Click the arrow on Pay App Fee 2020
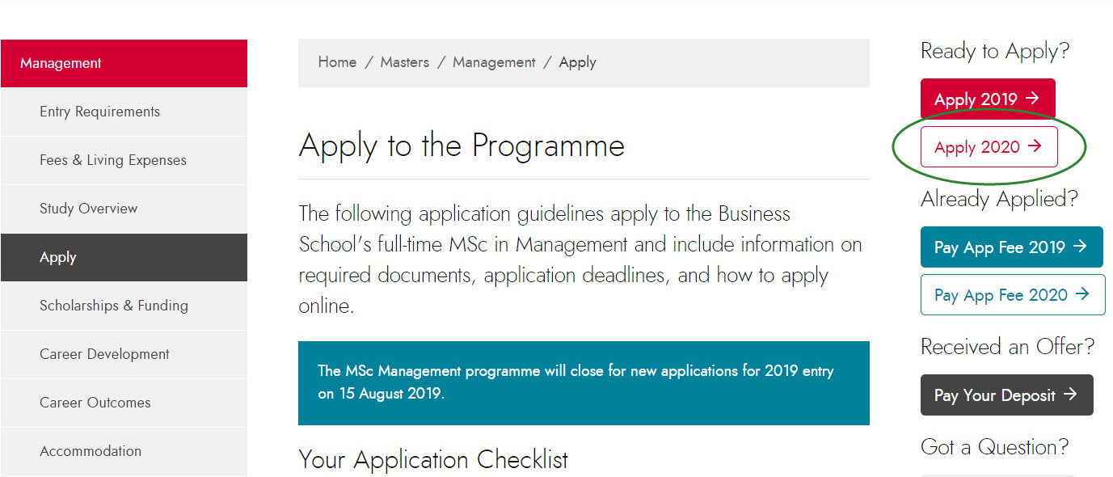Viewport: 1113px width, 477px height. (1082, 294)
